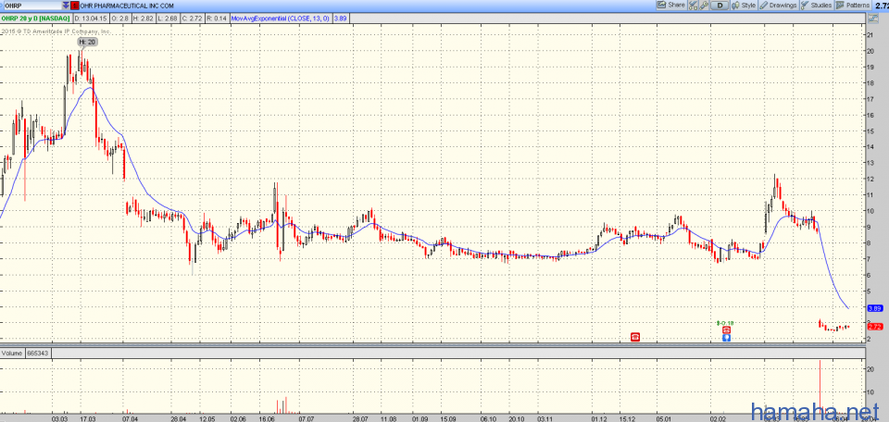Click the Share button
The width and height of the screenshot is (889, 422).
[670, 6]
